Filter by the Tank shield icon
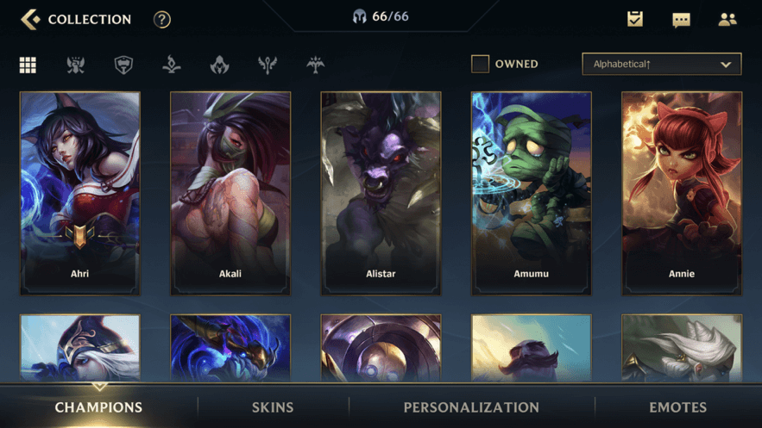762x428 pixels. [x=123, y=65]
